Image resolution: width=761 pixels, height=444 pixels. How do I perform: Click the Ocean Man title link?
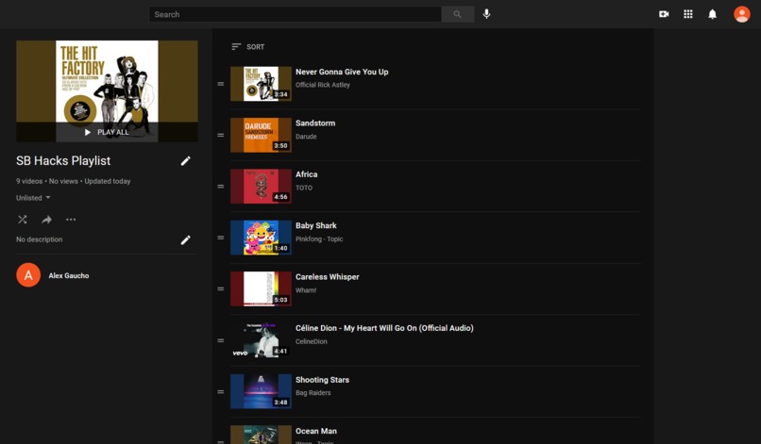[316, 431]
